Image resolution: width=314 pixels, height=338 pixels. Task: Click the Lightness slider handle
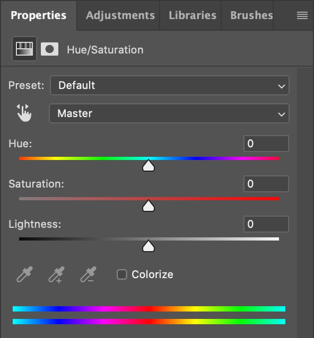149,246
